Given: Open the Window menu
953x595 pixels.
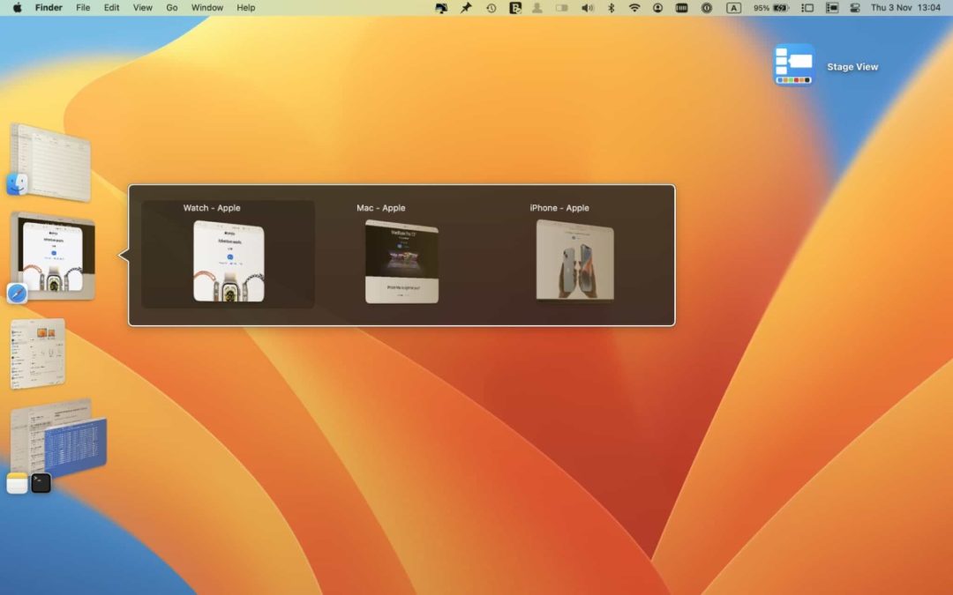Looking at the screenshot, I should coord(206,8).
